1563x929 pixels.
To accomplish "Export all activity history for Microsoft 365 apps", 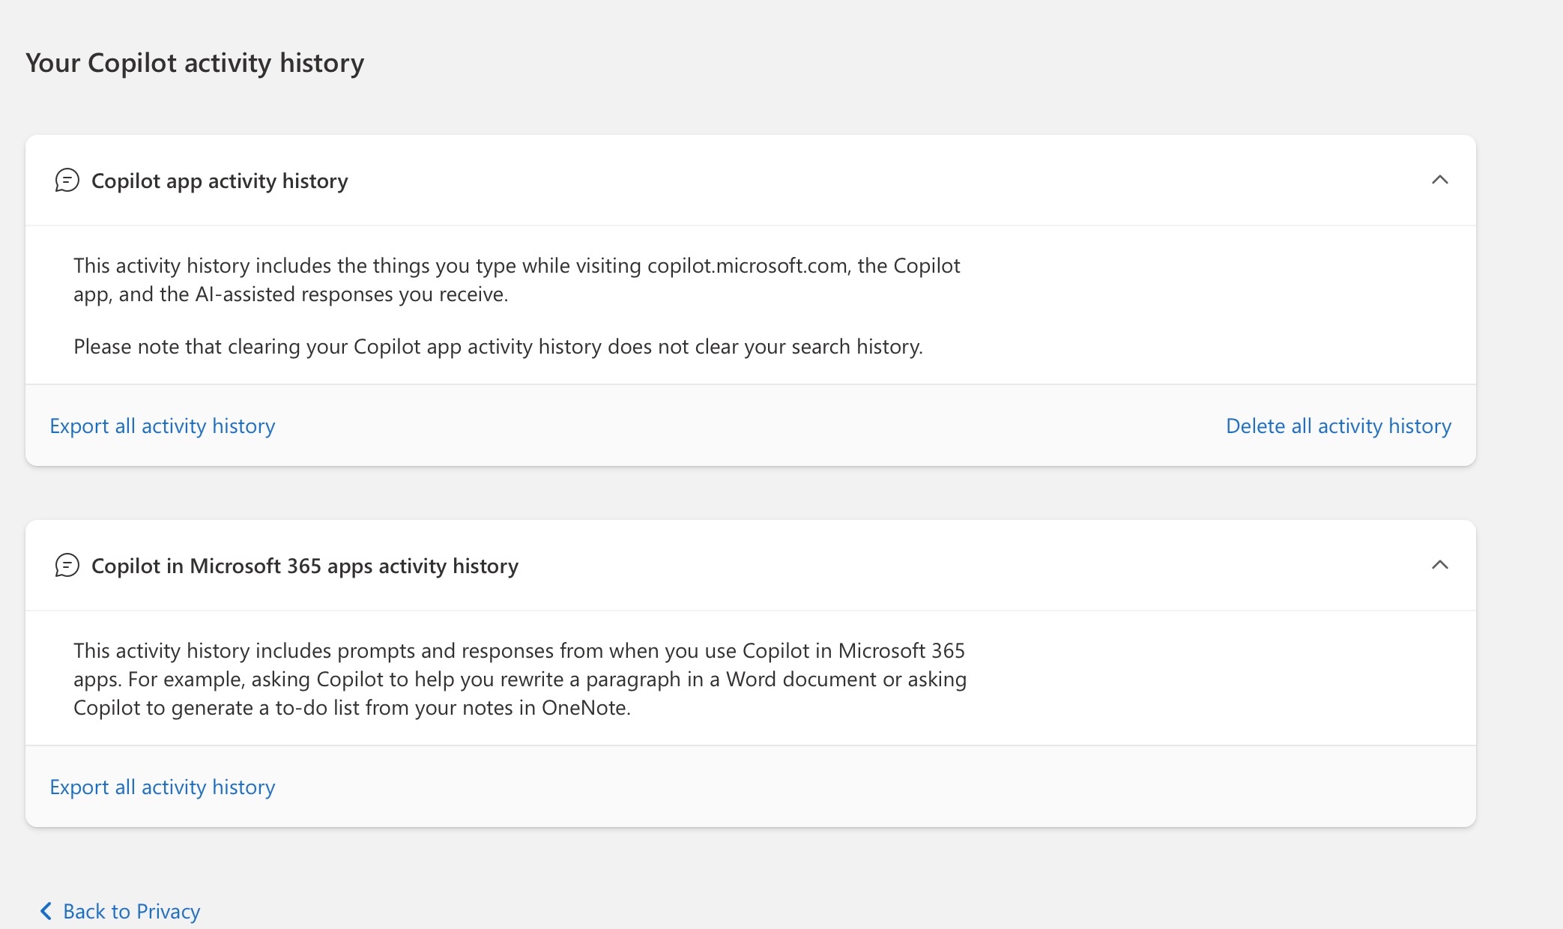I will click(162, 787).
